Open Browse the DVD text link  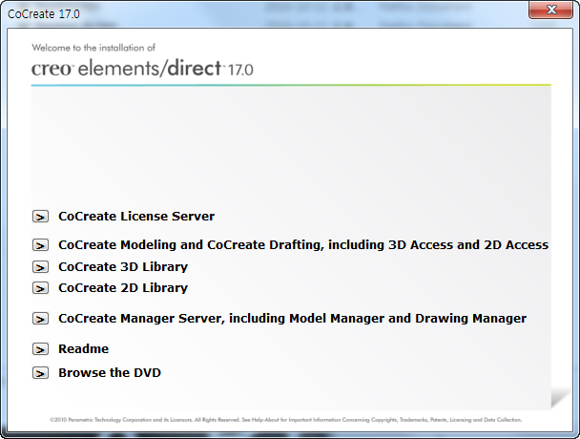pyautogui.click(x=110, y=373)
